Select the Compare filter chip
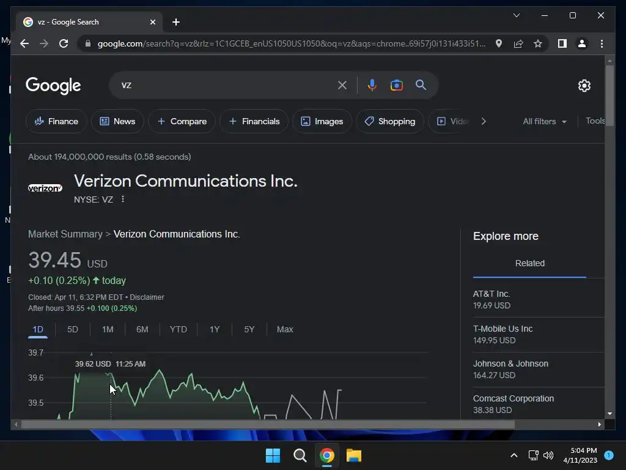Viewport: 626px width, 470px height. point(182,121)
